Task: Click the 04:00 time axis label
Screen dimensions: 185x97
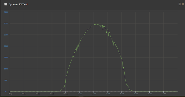Action: [x=38, y=94]
